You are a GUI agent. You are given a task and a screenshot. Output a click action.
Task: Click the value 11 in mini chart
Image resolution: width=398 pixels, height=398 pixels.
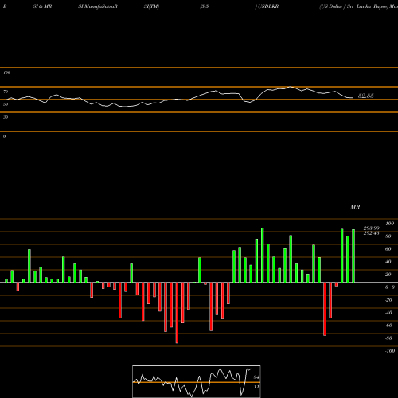256,387
